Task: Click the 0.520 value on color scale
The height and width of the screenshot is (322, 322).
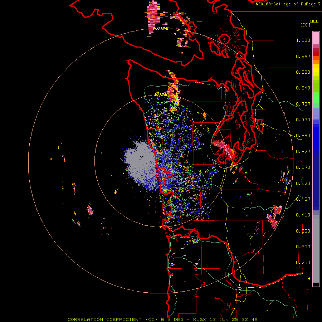Action: (x=303, y=184)
